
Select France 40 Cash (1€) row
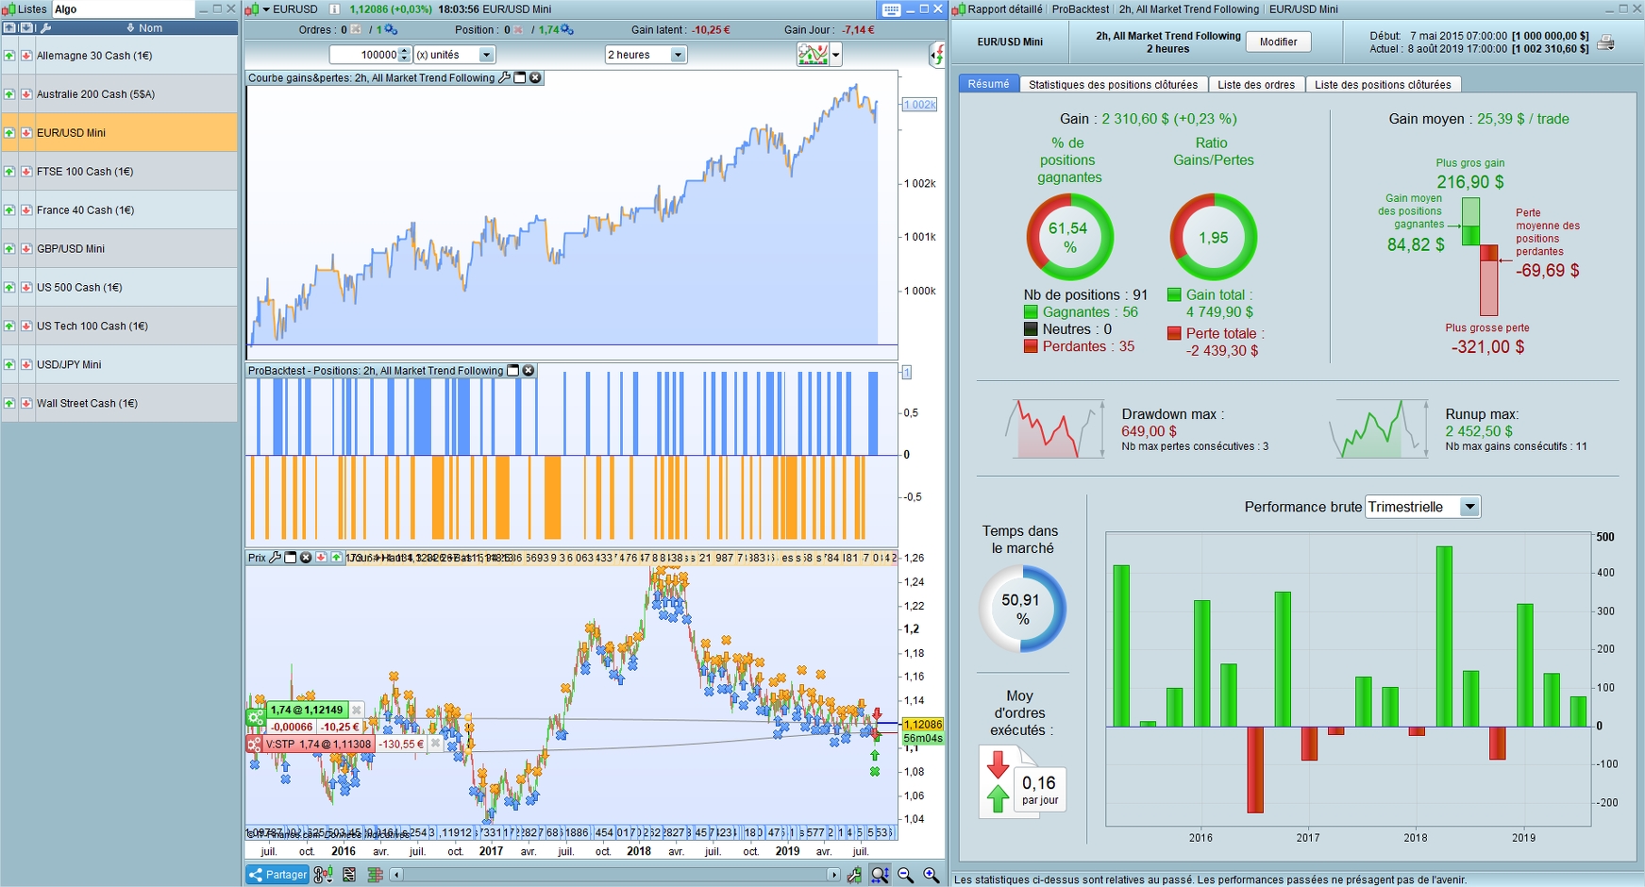[x=120, y=210]
